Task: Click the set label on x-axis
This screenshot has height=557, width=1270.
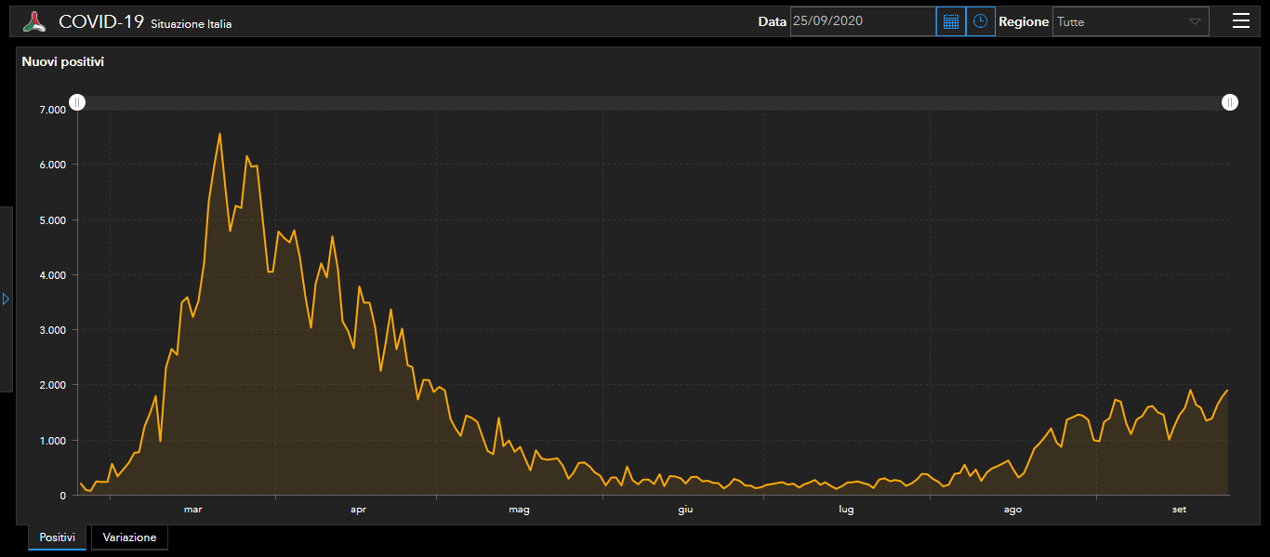Action: 1179,510
